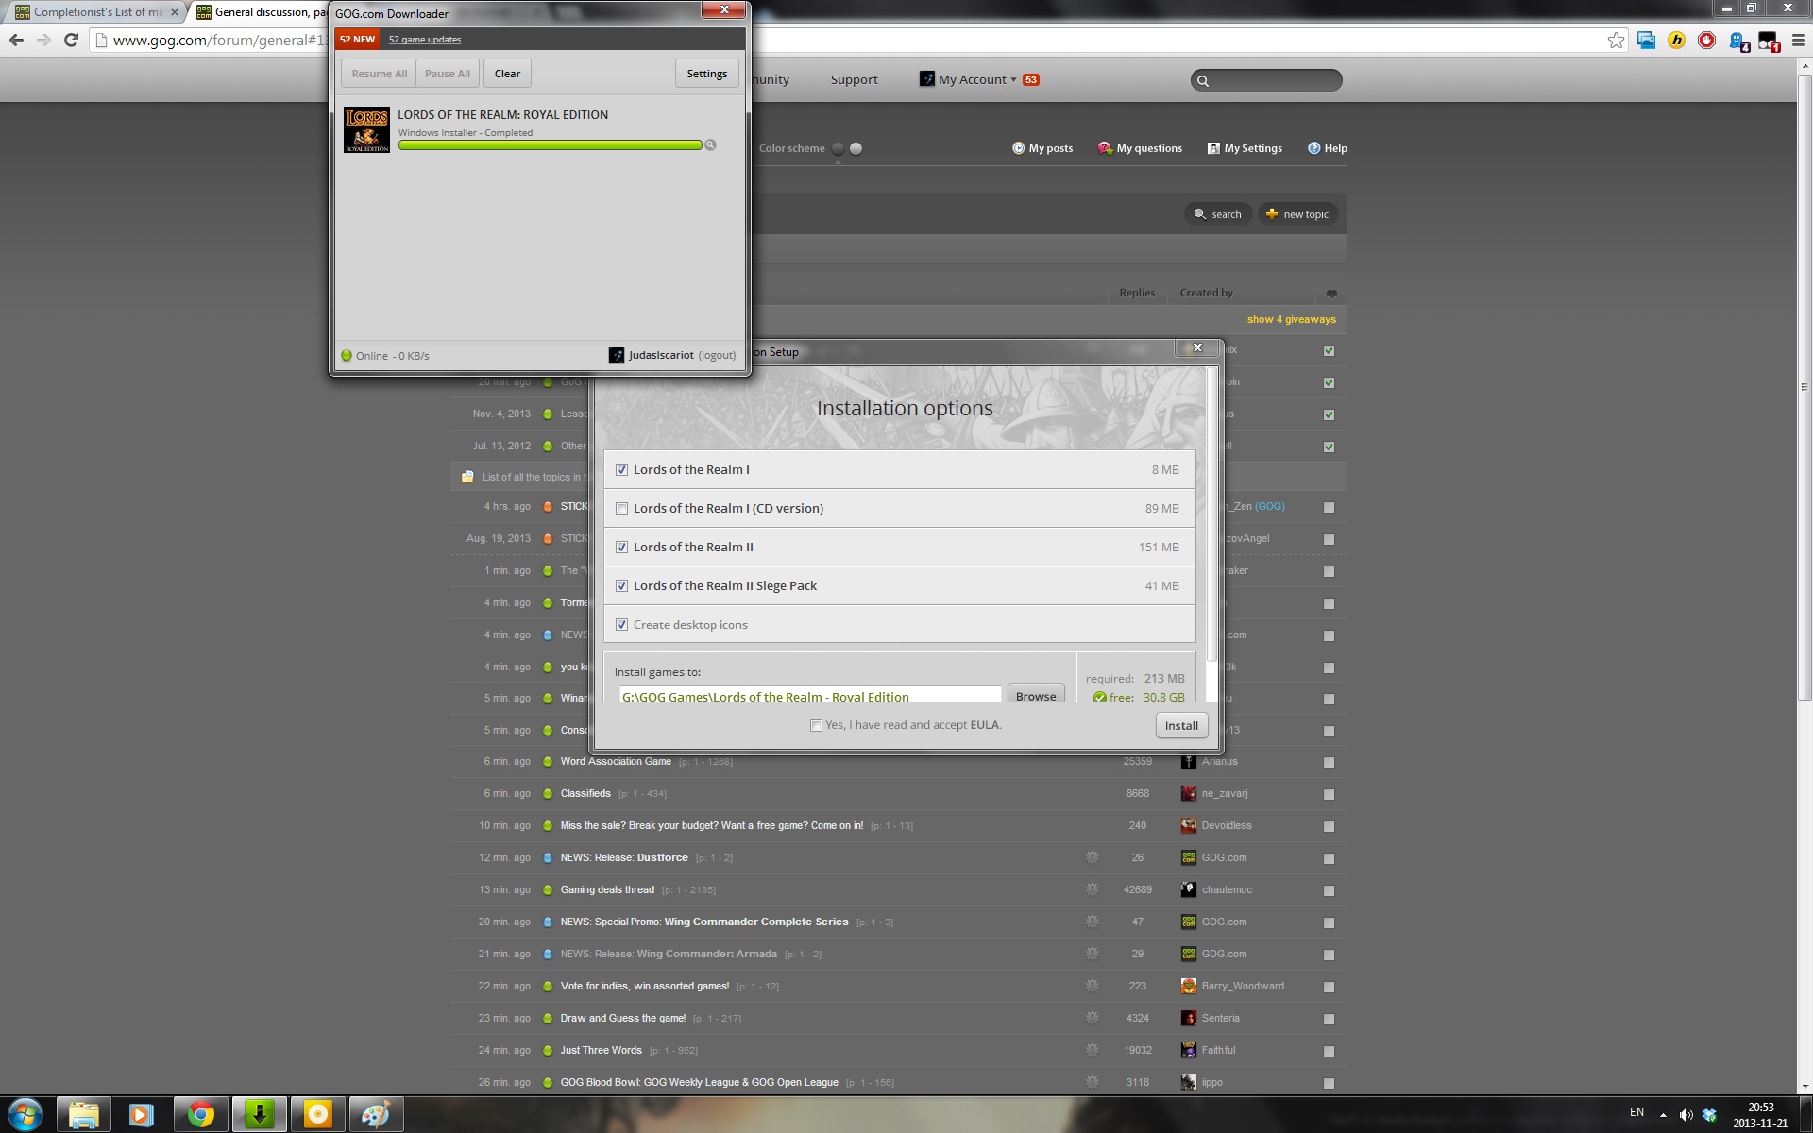The image size is (1813, 1133).
Task: Click the volume speaker tray icon
Action: 1686,1115
